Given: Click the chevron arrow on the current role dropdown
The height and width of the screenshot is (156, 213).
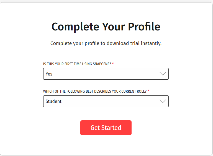Looking at the screenshot, I should pos(163,101).
